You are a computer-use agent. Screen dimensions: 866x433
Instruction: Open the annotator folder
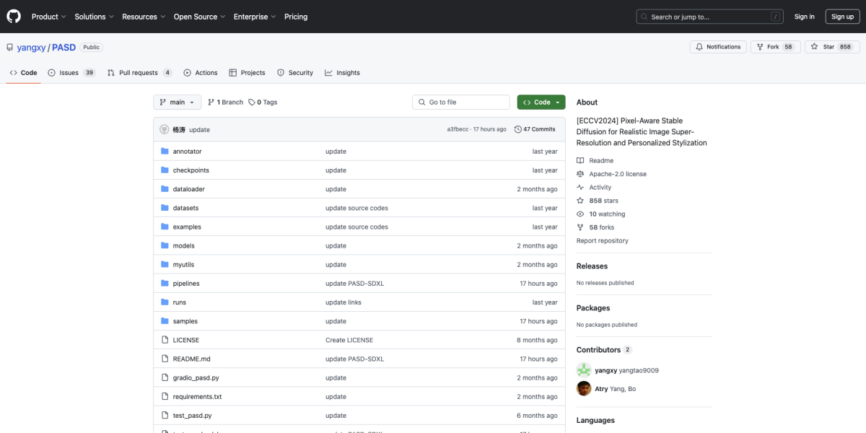point(187,152)
